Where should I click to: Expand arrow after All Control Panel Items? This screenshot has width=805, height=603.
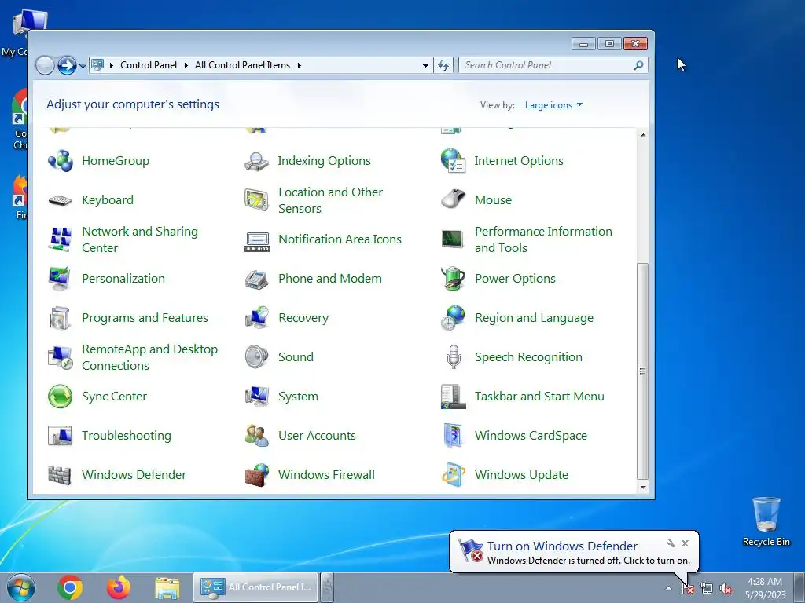pos(300,66)
